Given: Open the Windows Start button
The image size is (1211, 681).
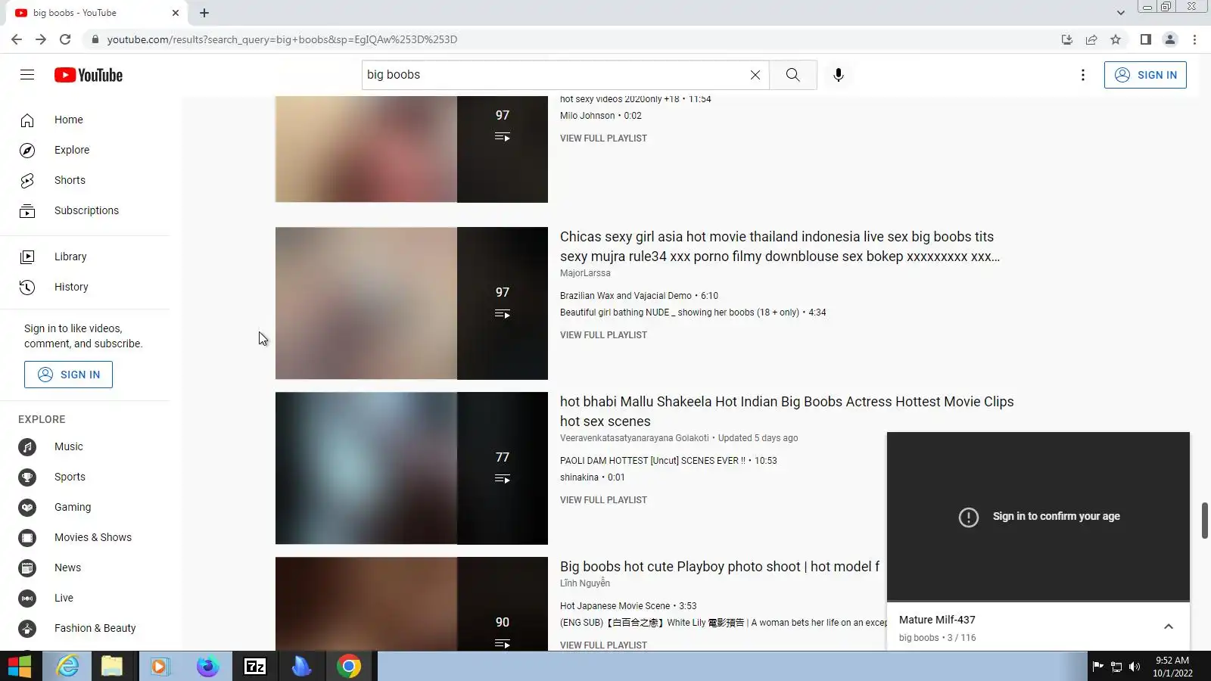Looking at the screenshot, I should click(20, 667).
